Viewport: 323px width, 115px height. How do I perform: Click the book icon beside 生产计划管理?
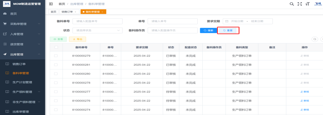pos(7,82)
